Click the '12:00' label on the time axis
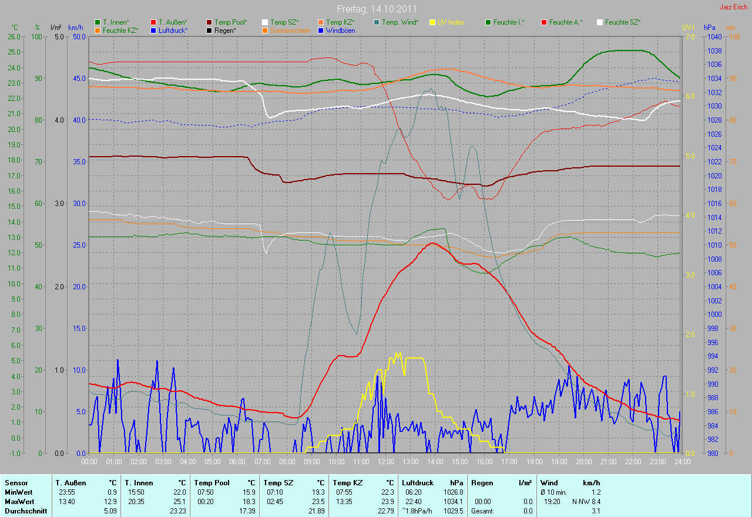 [385, 462]
